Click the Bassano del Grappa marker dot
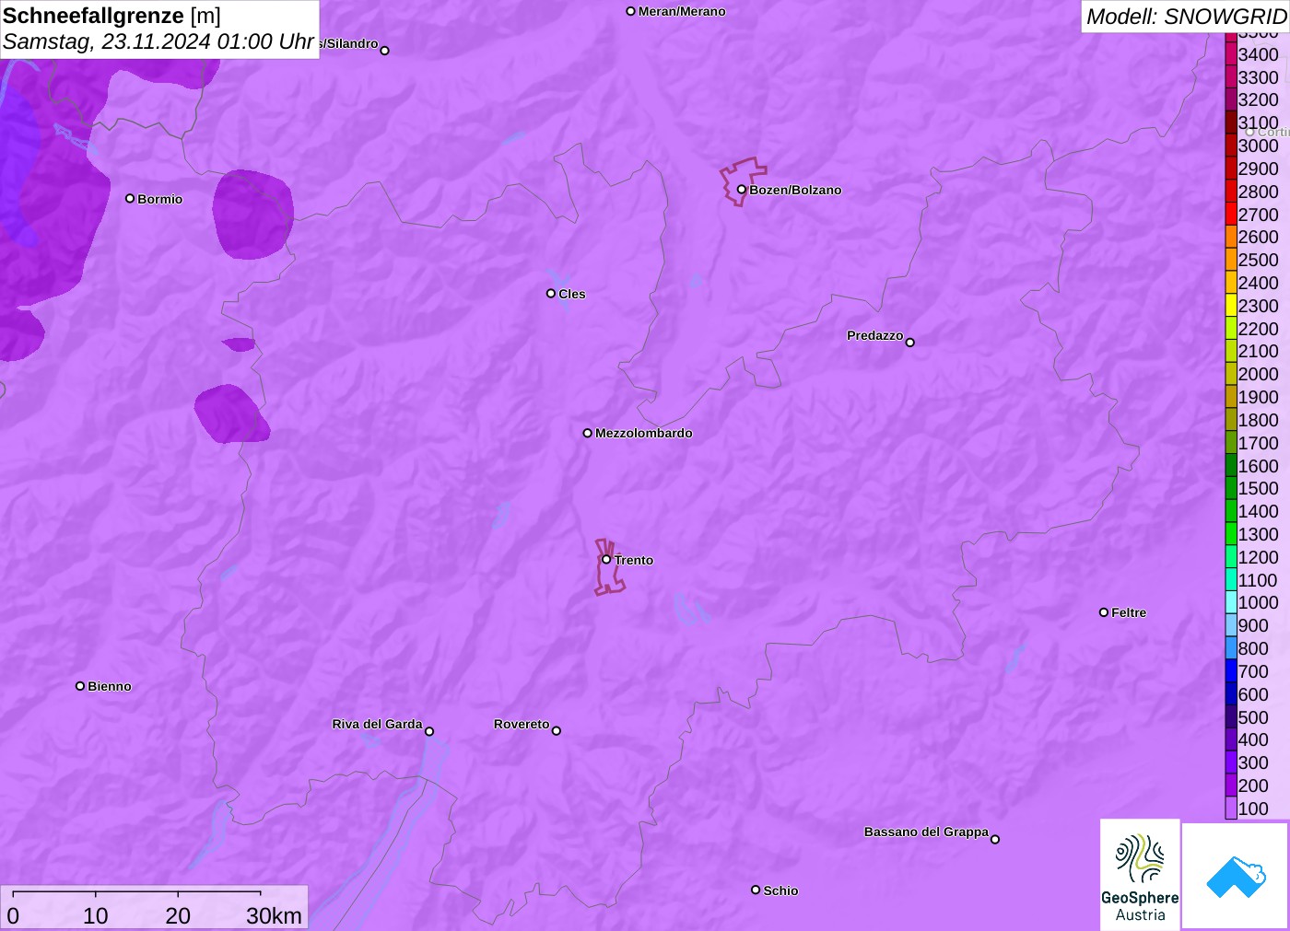Screen dimensions: 1290x931 click(995, 839)
